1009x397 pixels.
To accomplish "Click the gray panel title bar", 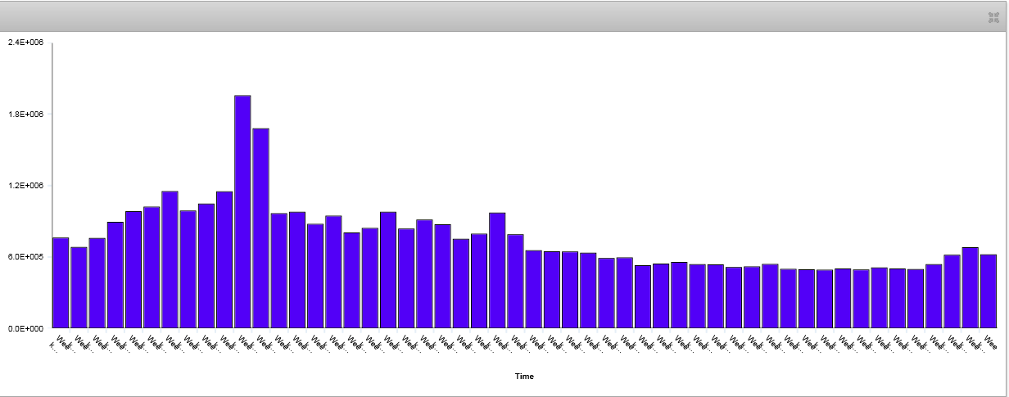I will (491, 17).
